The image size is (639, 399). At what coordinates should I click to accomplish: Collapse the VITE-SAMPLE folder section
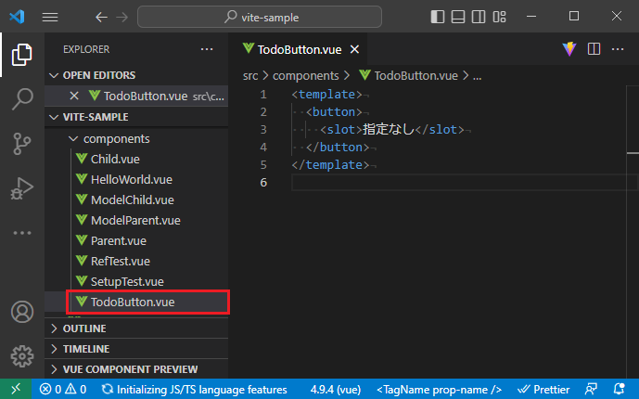[x=136, y=117]
